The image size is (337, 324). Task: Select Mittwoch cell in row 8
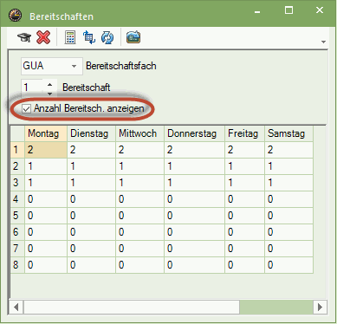tap(139, 265)
